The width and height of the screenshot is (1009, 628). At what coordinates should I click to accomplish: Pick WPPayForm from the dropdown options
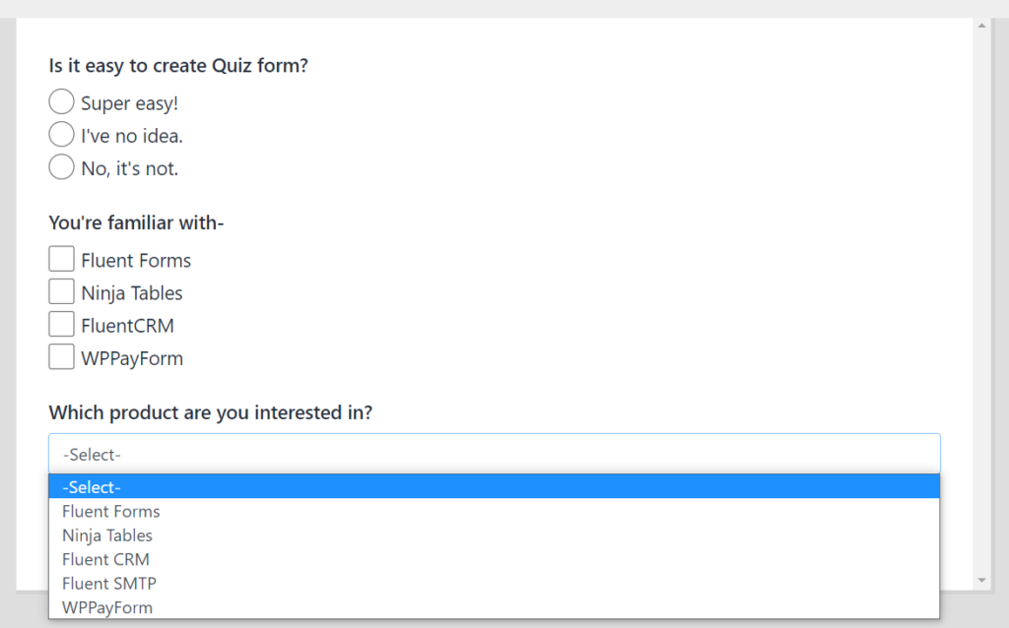point(107,607)
